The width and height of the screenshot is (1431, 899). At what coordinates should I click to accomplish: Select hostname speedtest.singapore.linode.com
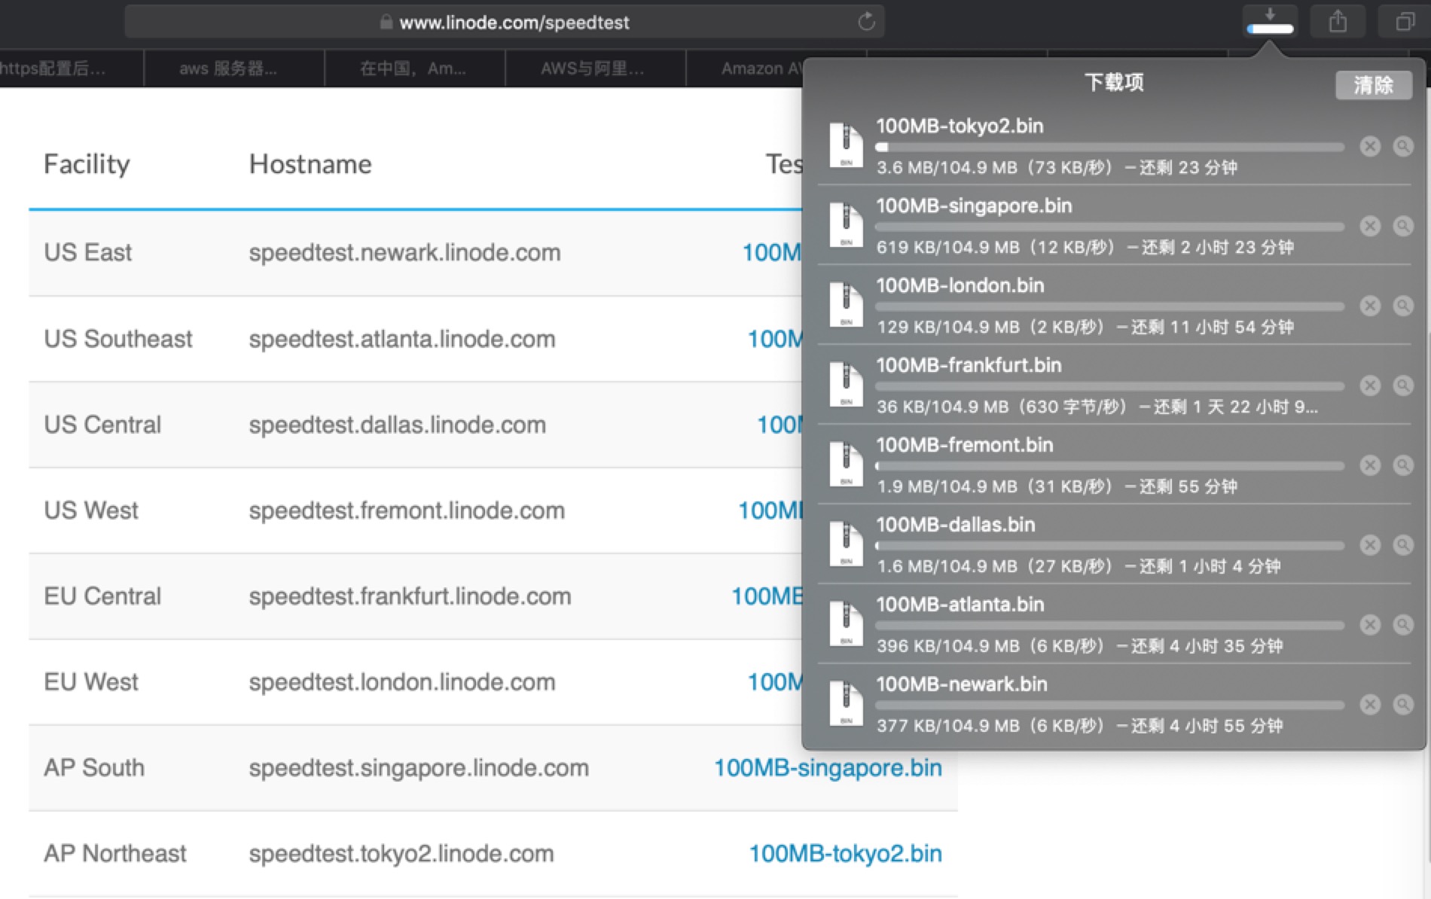tap(419, 767)
